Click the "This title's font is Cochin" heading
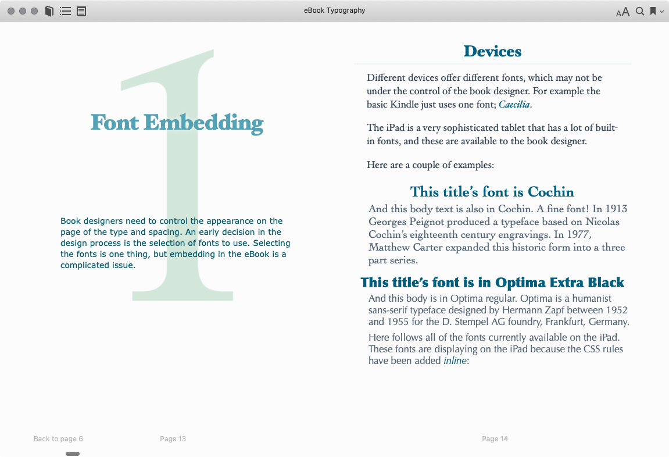669x457 pixels. click(x=492, y=192)
